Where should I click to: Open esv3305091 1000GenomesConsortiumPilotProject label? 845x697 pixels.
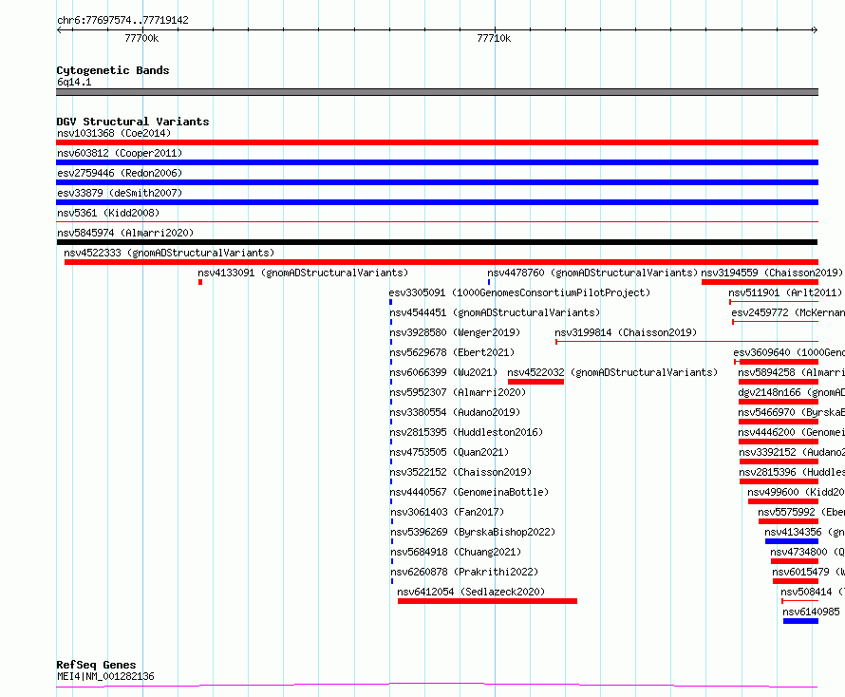tap(519, 292)
